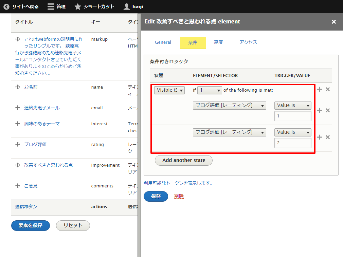
Task: Click the value field containing 1
Action: tap(293, 116)
